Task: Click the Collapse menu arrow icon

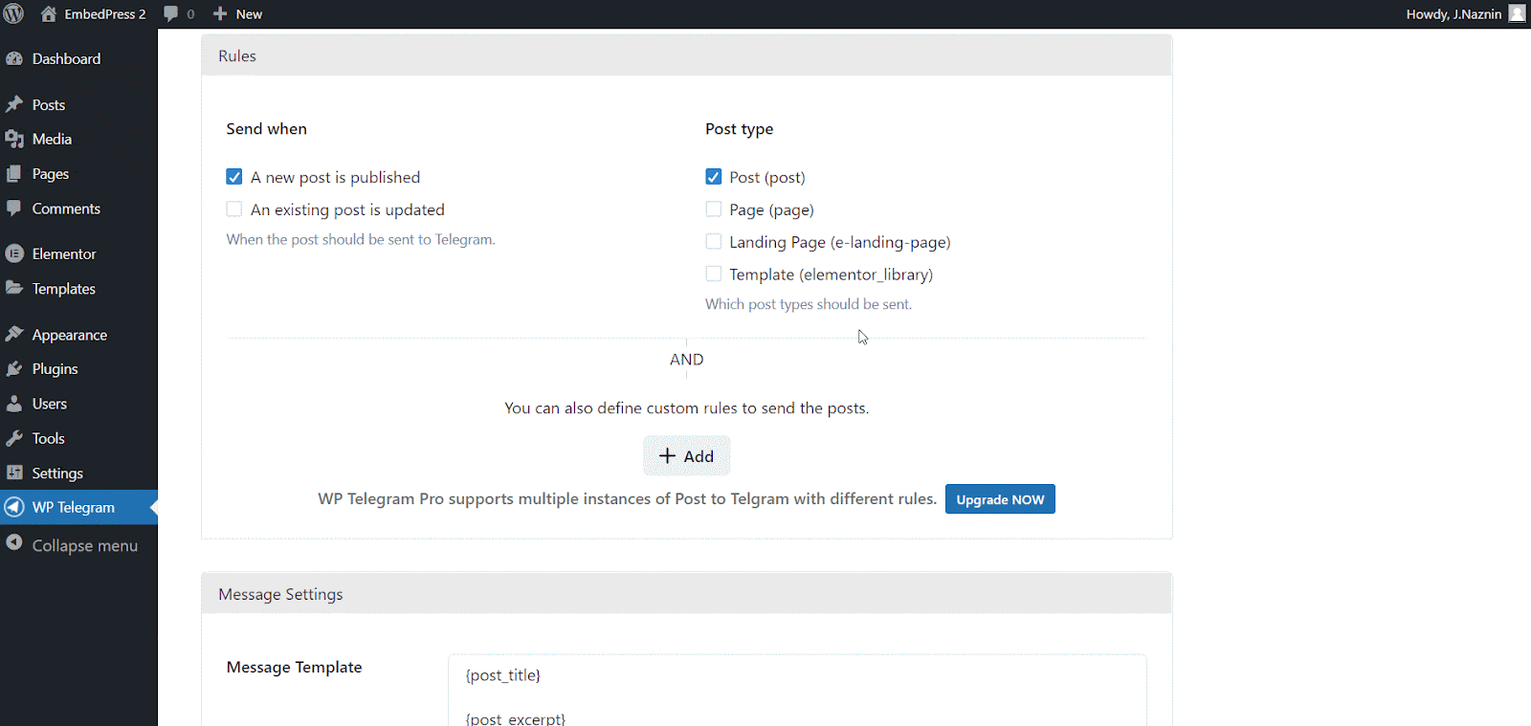Action: tap(14, 542)
